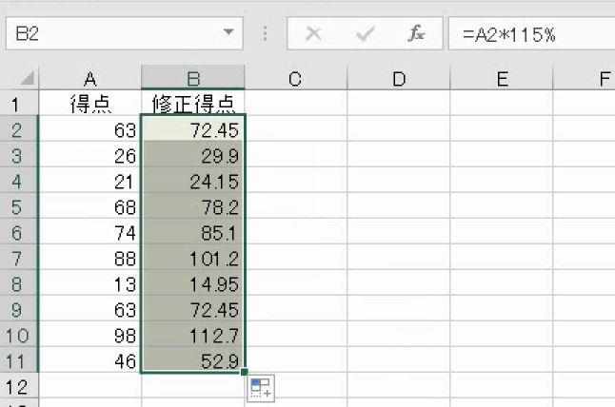Viewport: 615px width, 407px height.
Task: Select row 5 header
Action: point(19,205)
